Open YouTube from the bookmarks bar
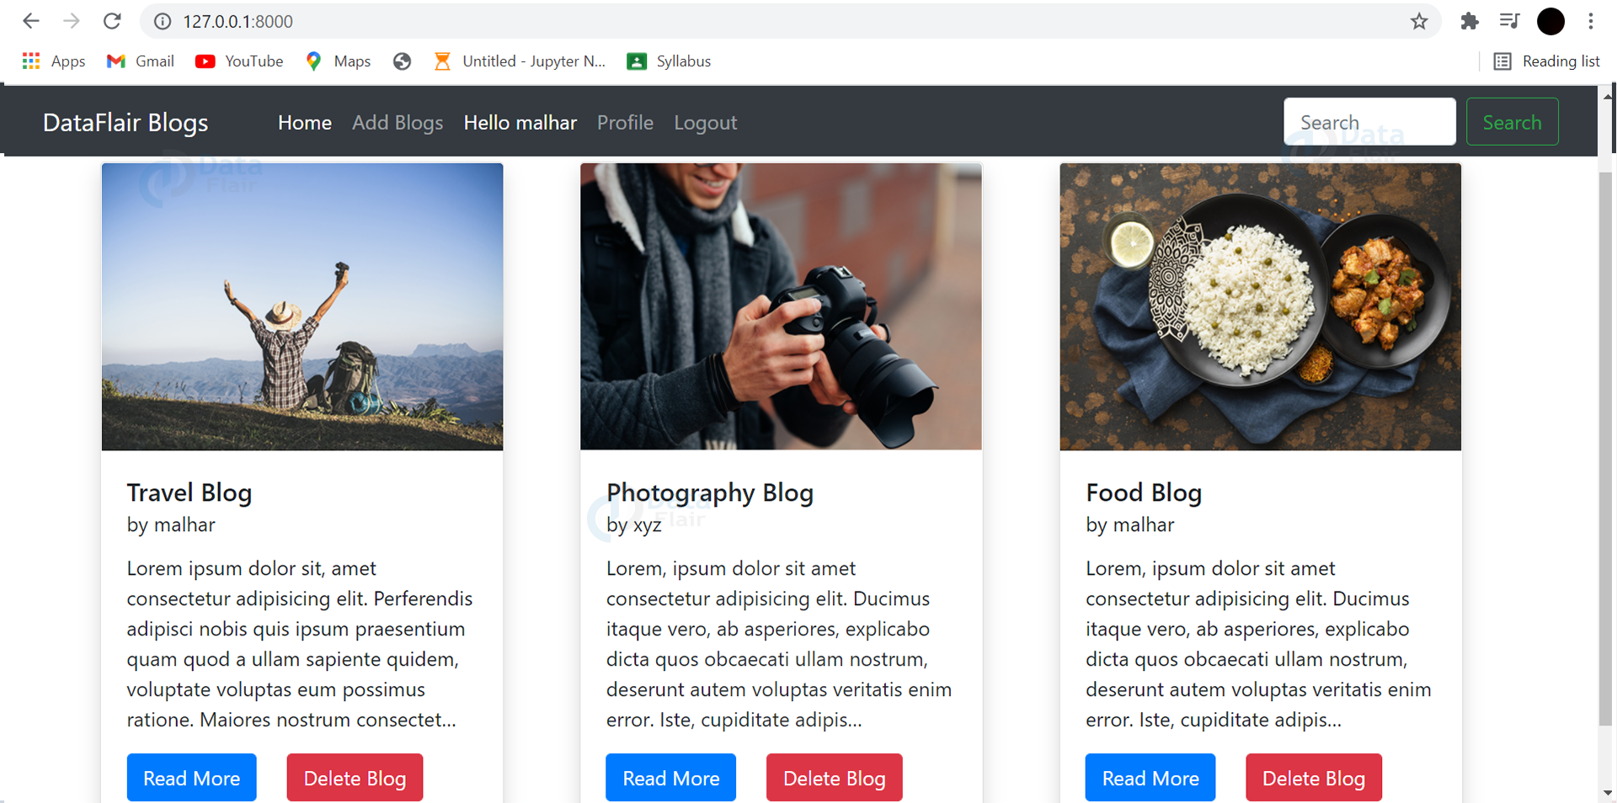 click(x=238, y=61)
